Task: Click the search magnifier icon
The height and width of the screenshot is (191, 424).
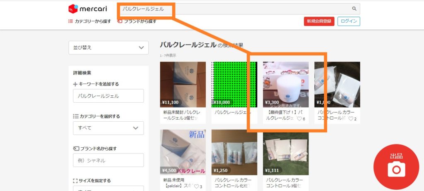Action: tap(354, 9)
